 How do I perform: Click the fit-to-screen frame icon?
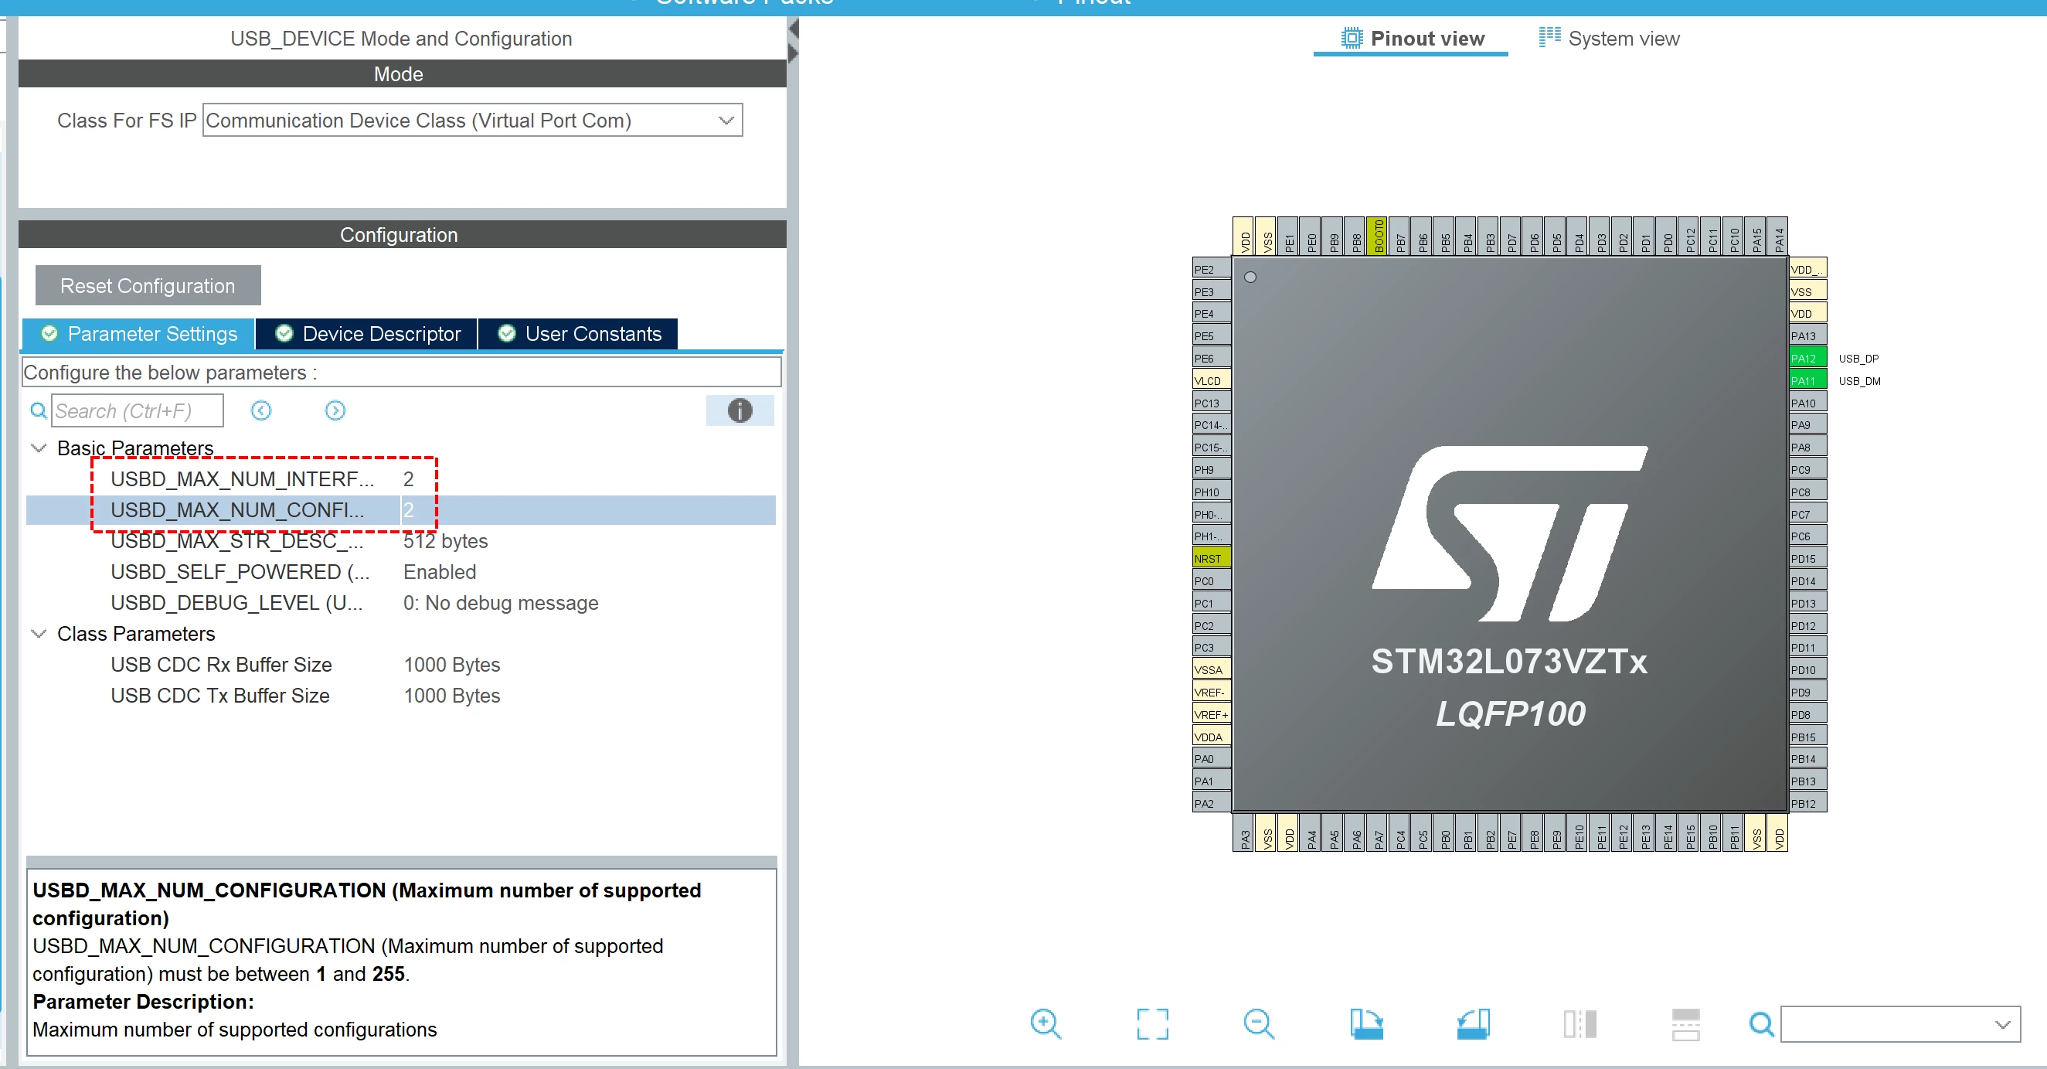1152,1023
